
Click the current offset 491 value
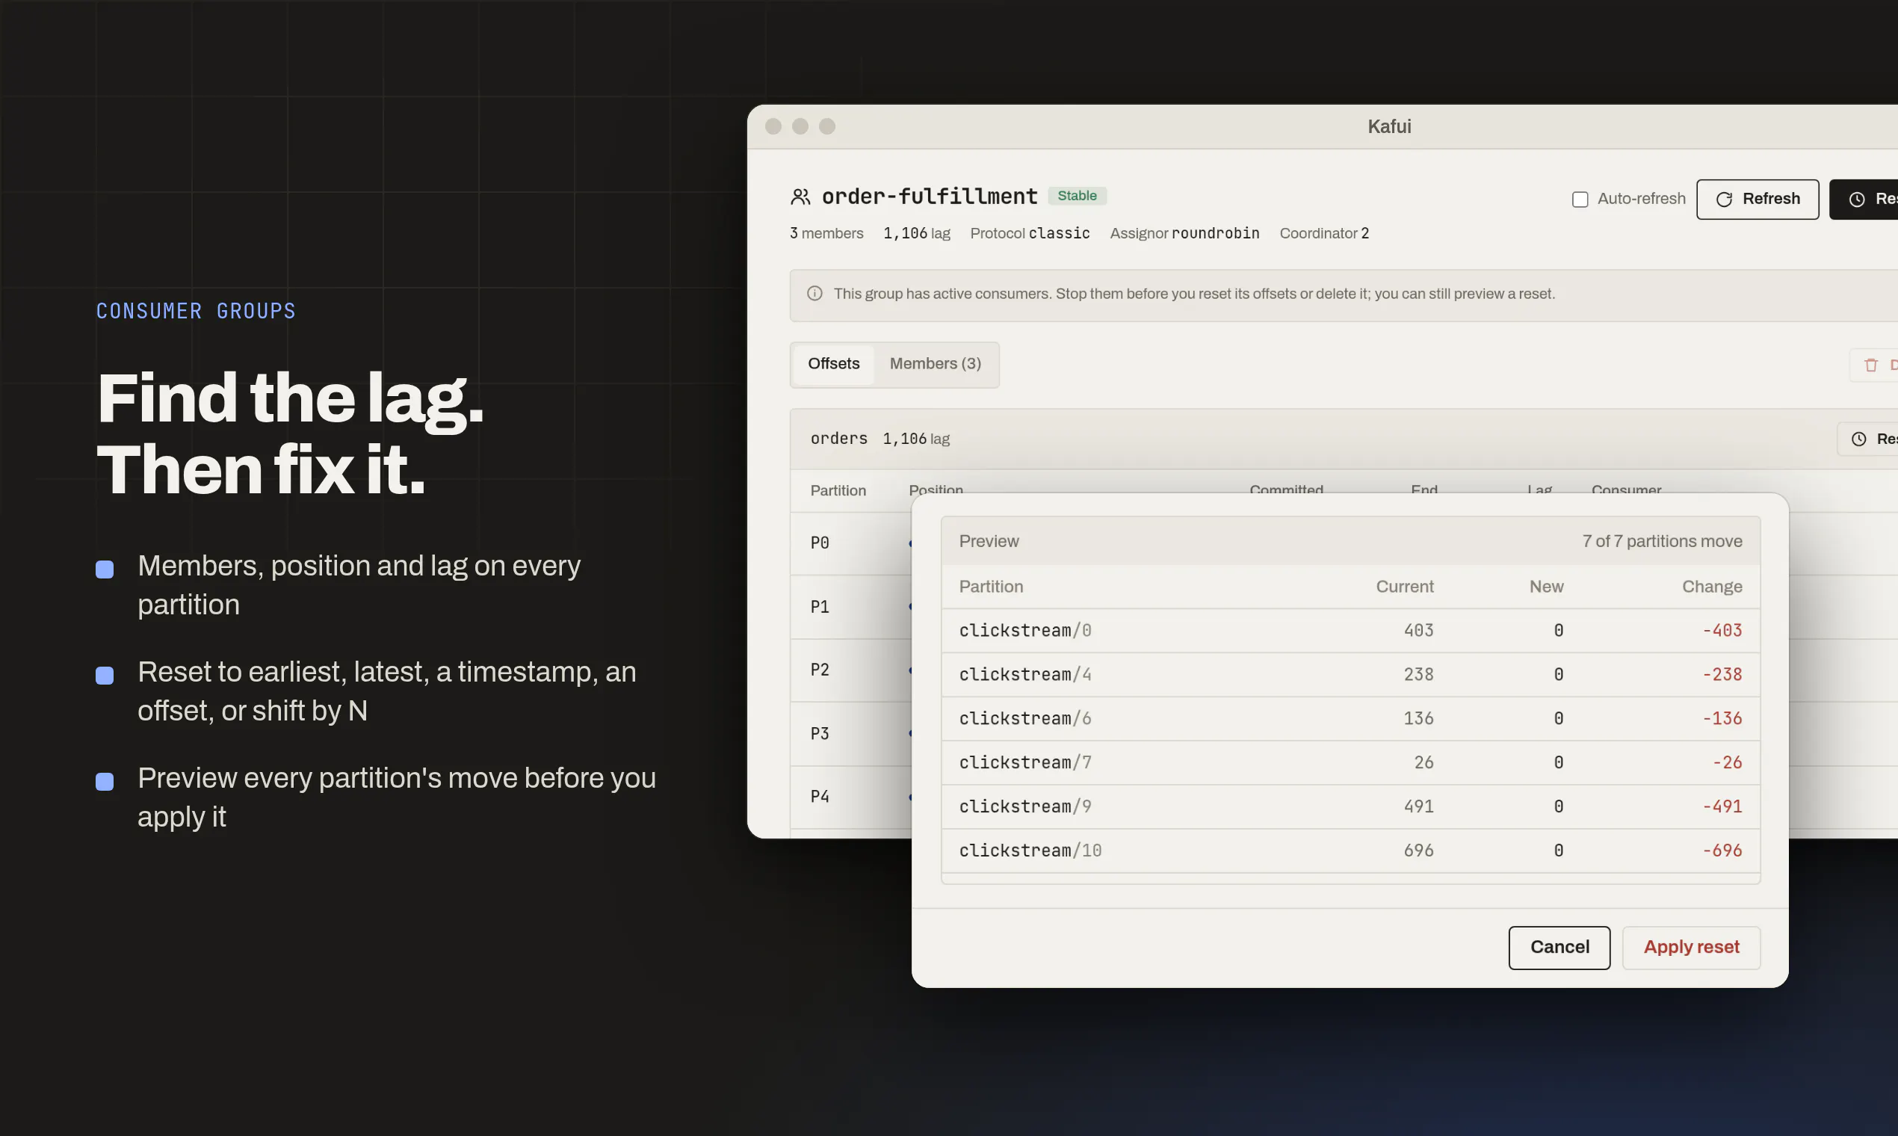1418,807
